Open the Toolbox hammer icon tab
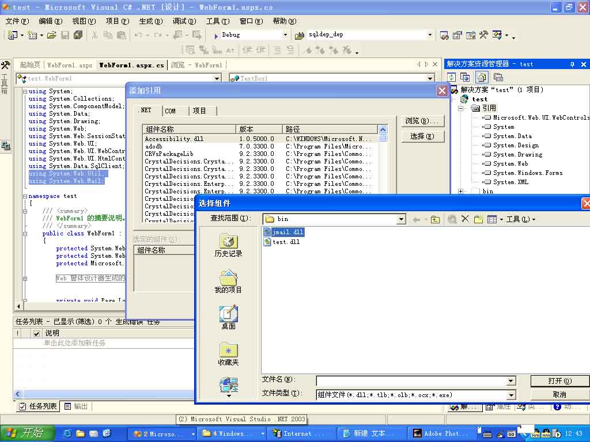590x442 pixels. [5, 65]
